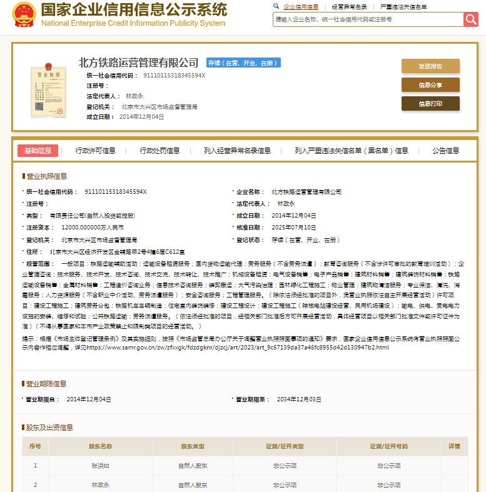Screen dimensions: 486x492
Task: Click the address 北京市大兴区经济开发区 text
Action: [x=117, y=252]
